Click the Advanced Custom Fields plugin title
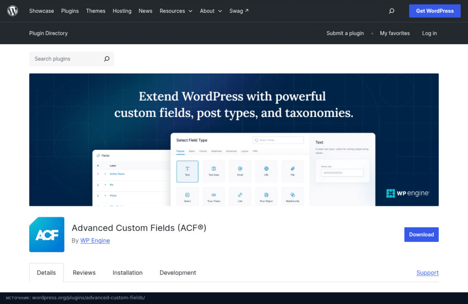The image size is (468, 304). (x=139, y=228)
